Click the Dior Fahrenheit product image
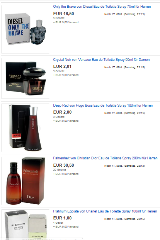The width and height of the screenshot is (160, 240). point(26,181)
